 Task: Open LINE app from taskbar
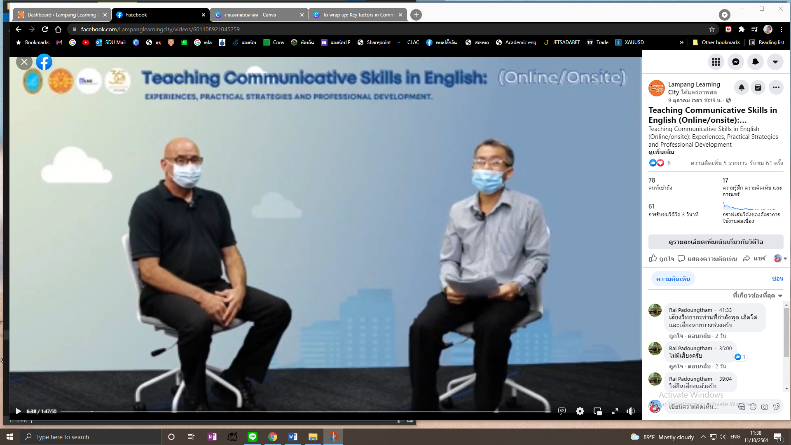click(253, 437)
